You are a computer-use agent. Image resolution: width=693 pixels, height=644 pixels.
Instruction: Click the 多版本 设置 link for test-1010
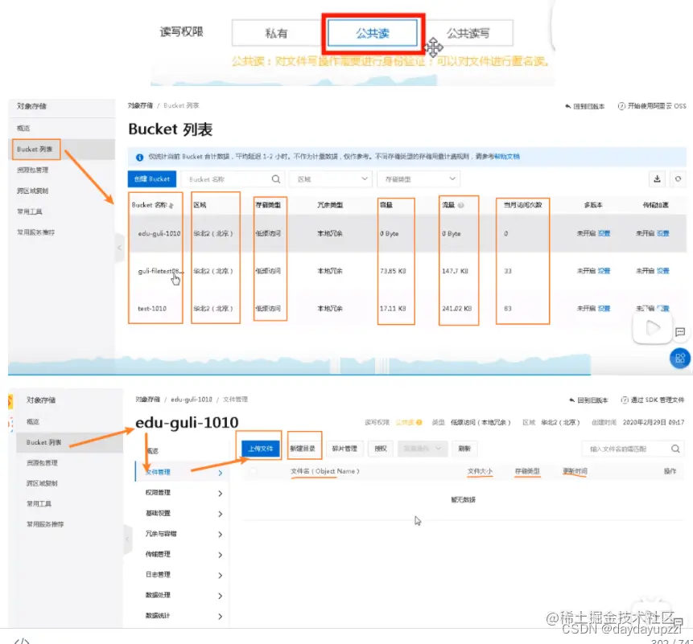point(604,308)
